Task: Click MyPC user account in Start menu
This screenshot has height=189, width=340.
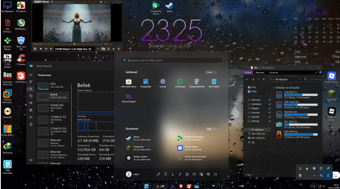Action: click(x=133, y=174)
